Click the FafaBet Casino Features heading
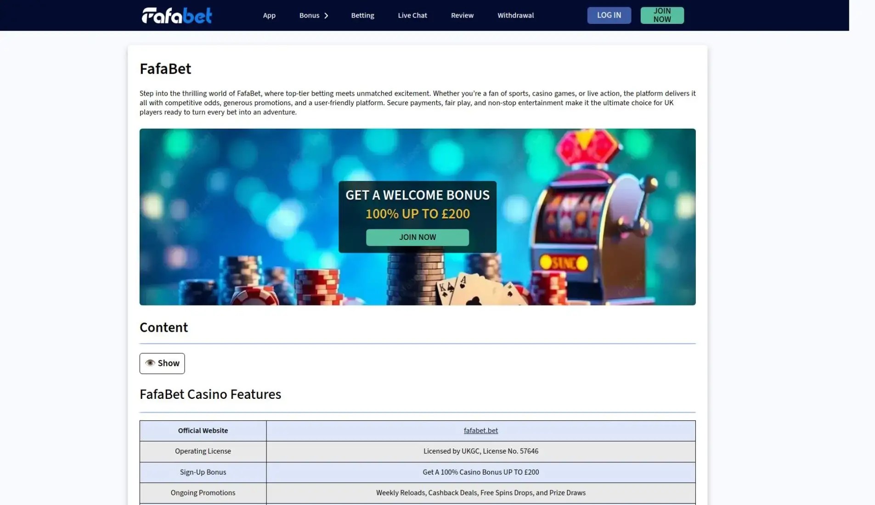Screen dimensions: 875x505 (210, 394)
